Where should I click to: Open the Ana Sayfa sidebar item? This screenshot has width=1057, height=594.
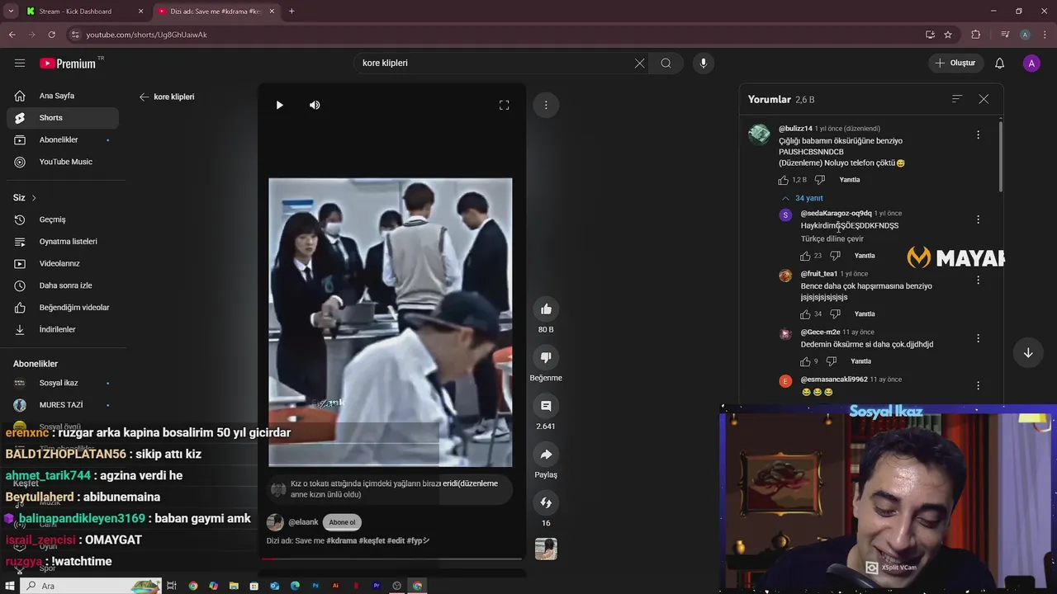tap(63, 96)
